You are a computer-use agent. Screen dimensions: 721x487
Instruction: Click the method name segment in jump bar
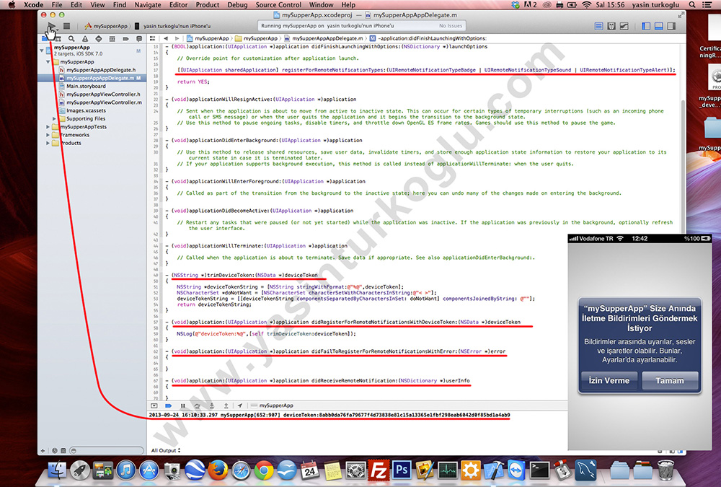coord(428,39)
